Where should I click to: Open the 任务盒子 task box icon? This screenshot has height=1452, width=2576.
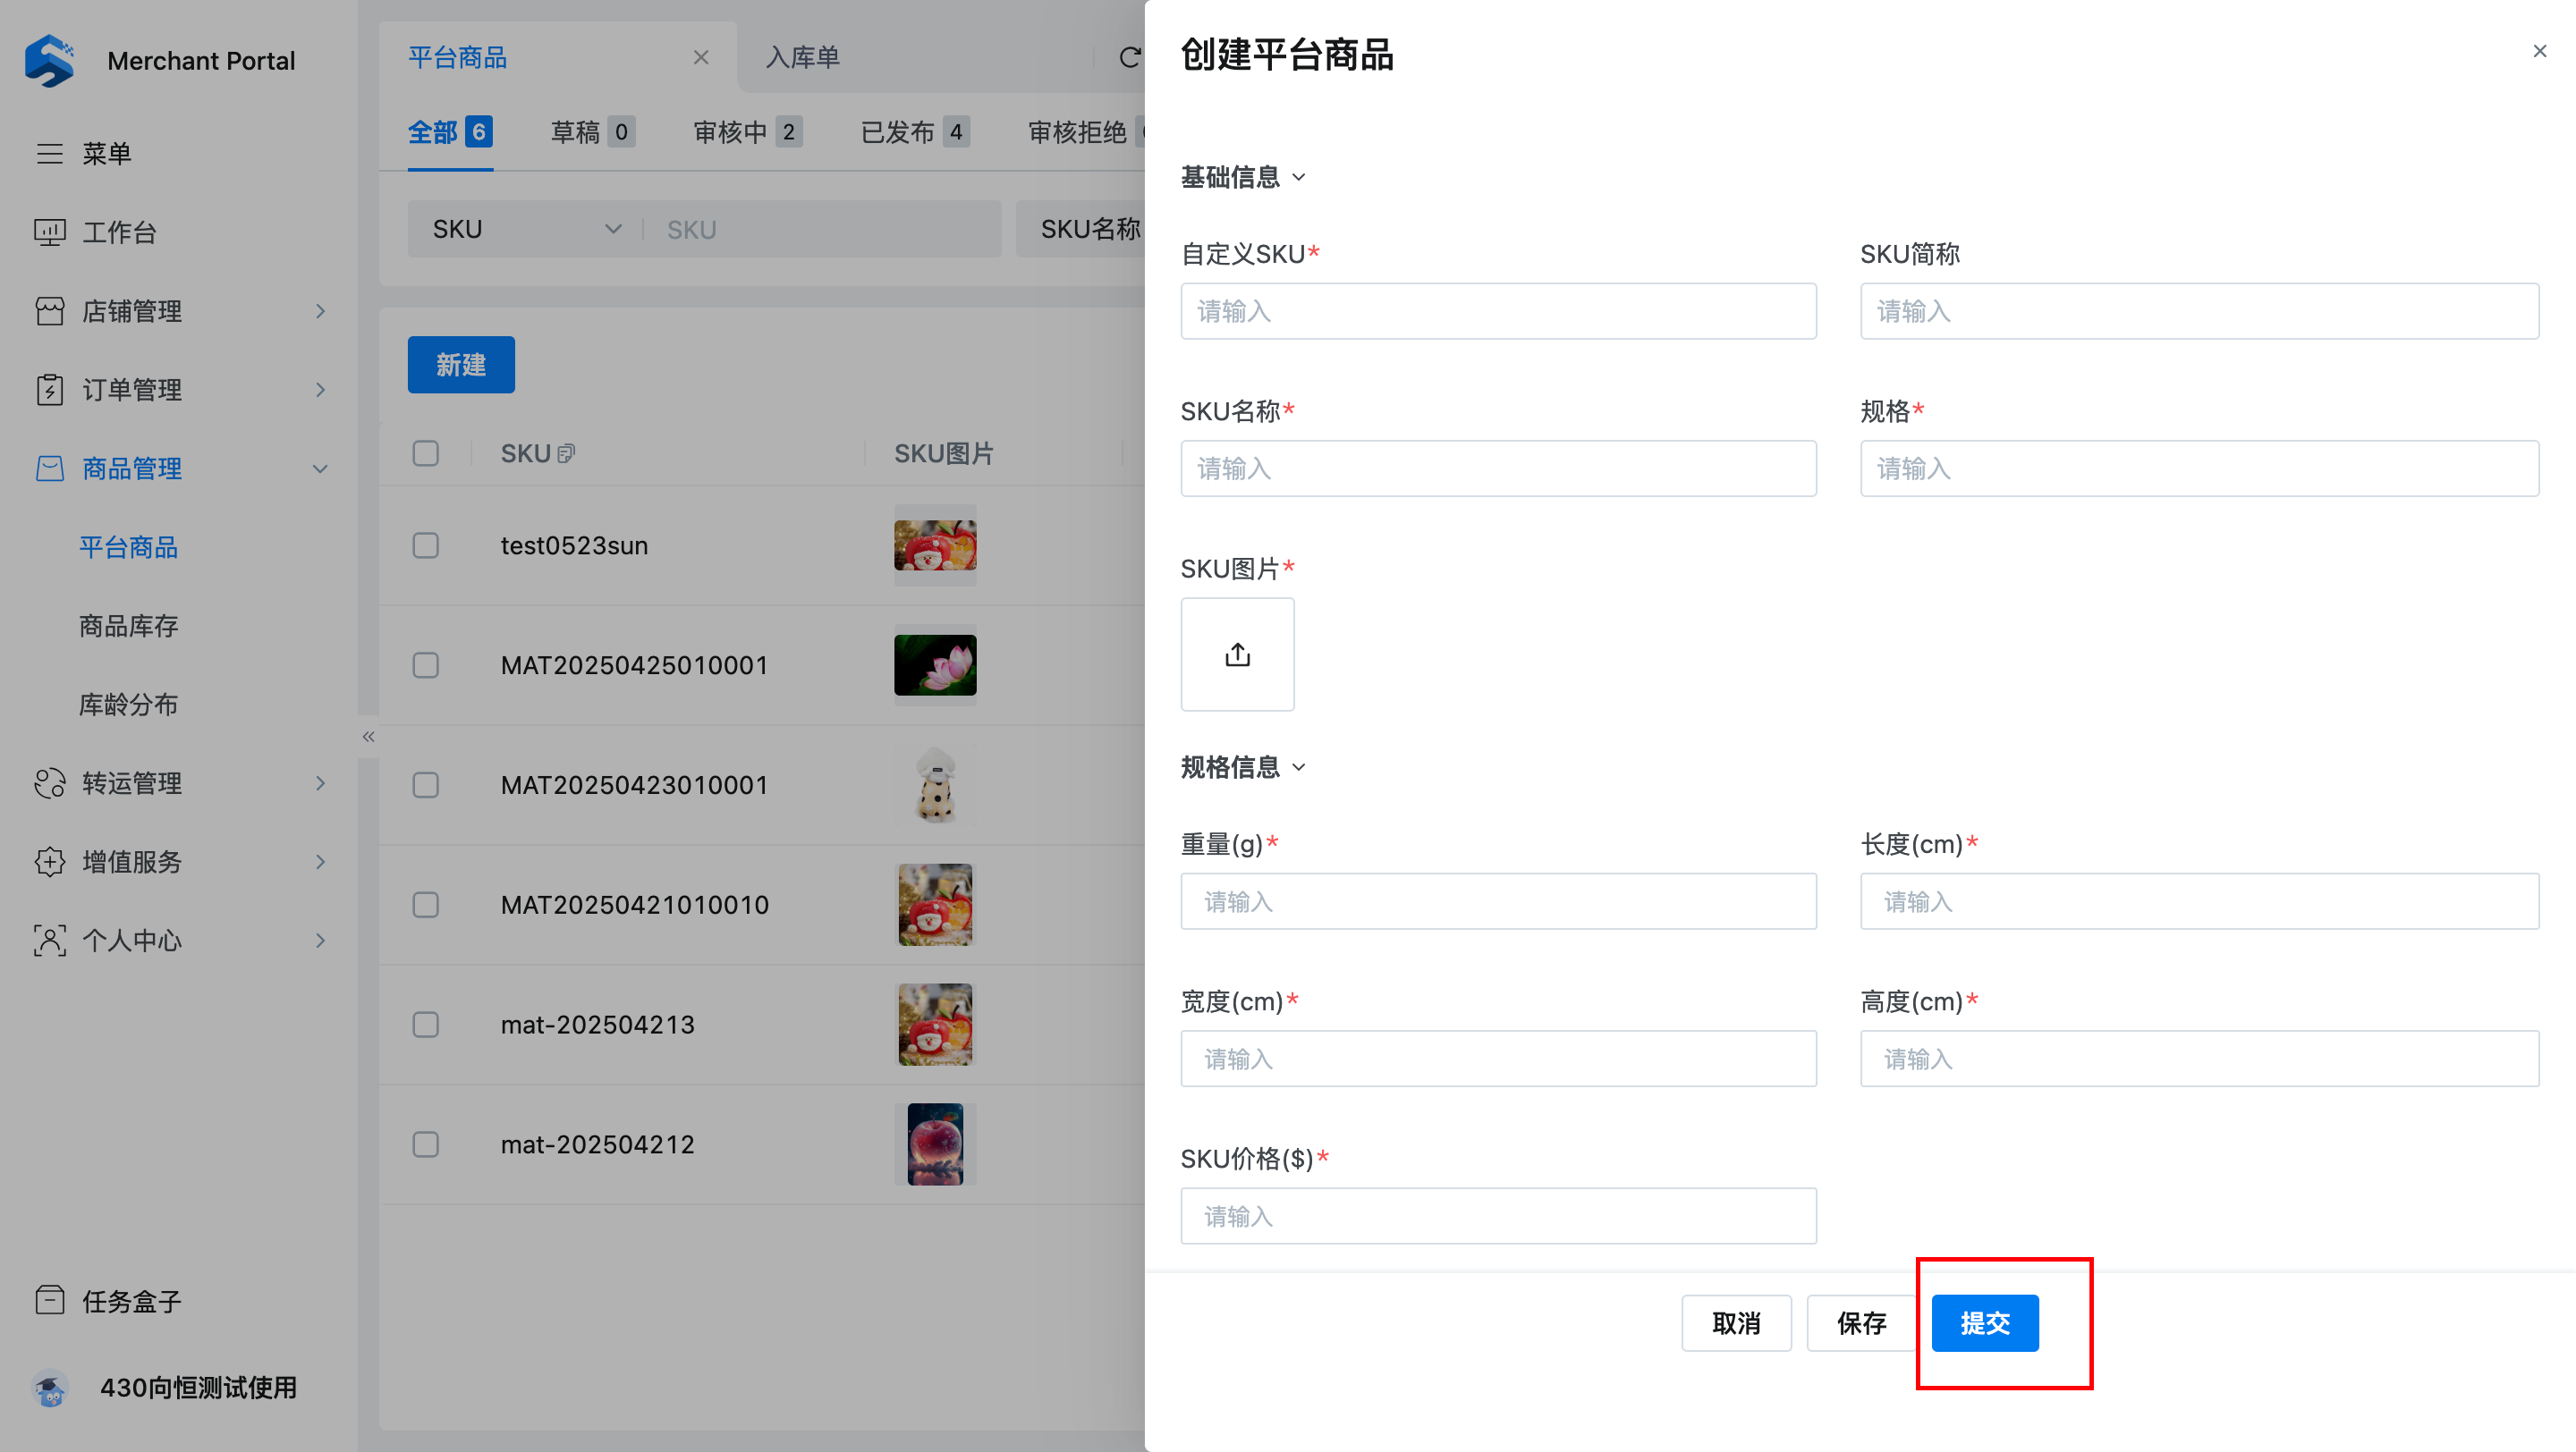[49, 1300]
